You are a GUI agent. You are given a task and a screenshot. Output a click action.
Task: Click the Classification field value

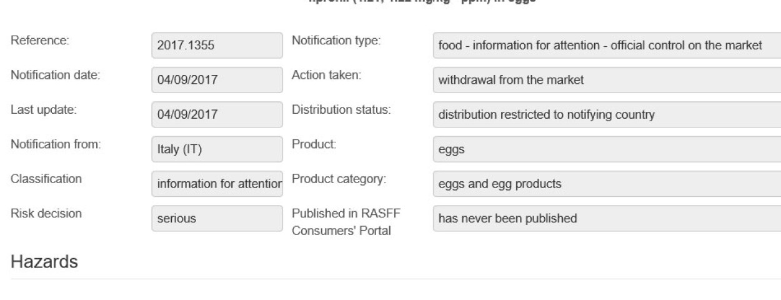point(217,185)
